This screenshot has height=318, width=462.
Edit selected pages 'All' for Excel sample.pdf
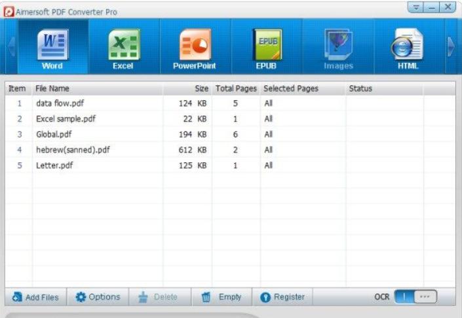269,119
